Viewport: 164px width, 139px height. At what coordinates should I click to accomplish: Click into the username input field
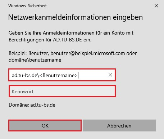(x=62, y=75)
